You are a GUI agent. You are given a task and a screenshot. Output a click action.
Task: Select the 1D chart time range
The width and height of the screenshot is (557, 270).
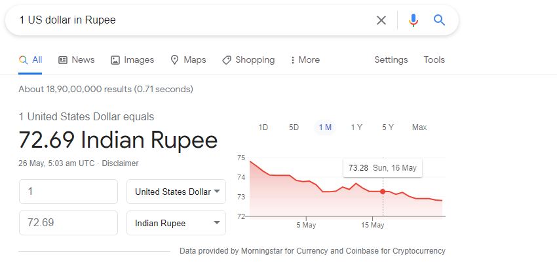pos(263,127)
